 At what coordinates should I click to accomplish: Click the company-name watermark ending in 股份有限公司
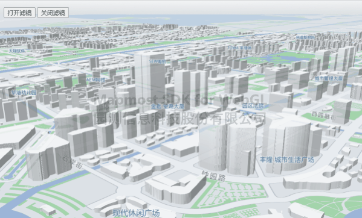180,117
